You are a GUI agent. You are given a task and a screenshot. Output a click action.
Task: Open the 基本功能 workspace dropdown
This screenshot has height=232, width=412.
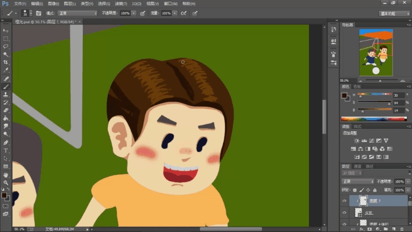pyautogui.click(x=394, y=13)
